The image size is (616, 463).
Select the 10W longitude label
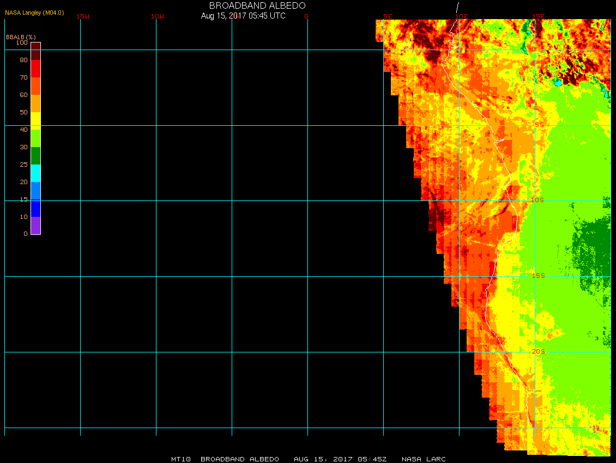coord(158,16)
